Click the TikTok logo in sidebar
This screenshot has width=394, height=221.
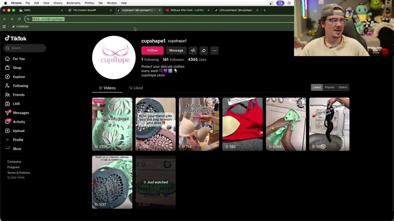point(16,38)
